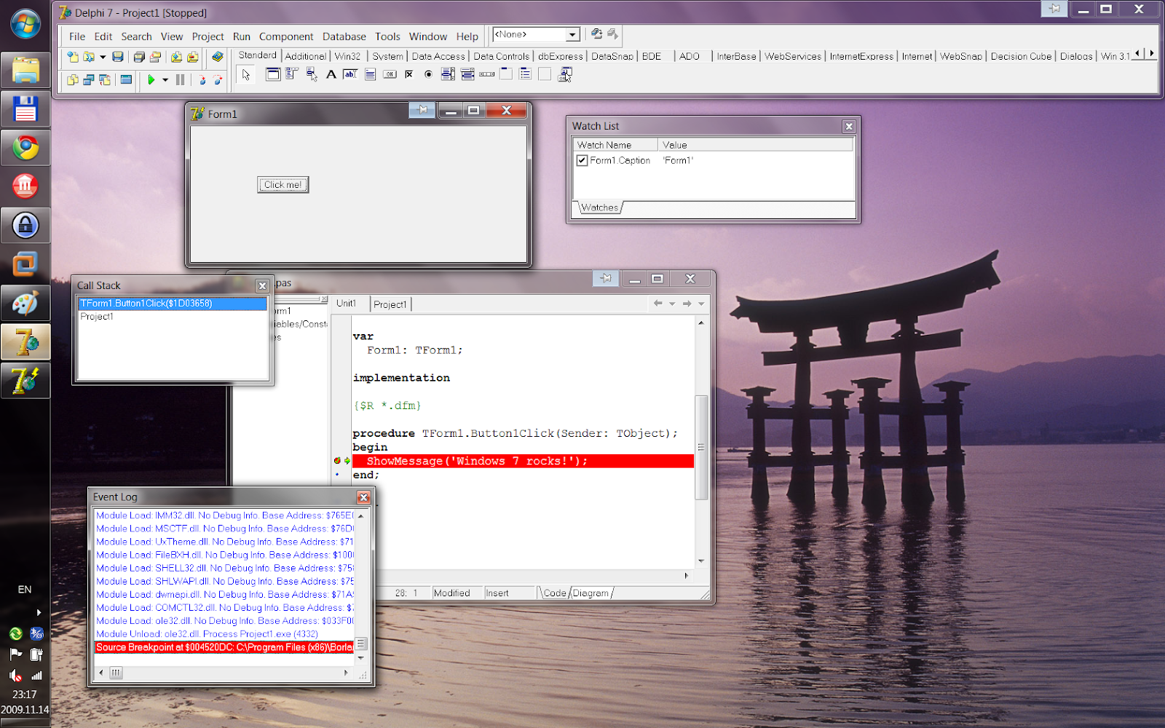Pick the Edit component icon in palette

point(350,74)
